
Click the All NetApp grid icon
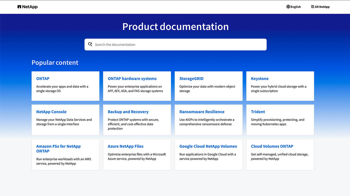click(312, 7)
